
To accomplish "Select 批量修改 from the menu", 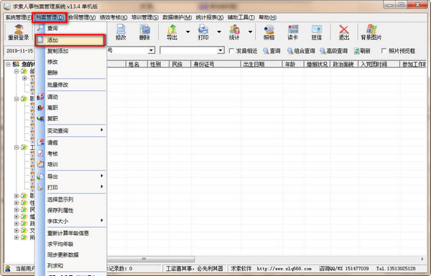I will [70, 85].
